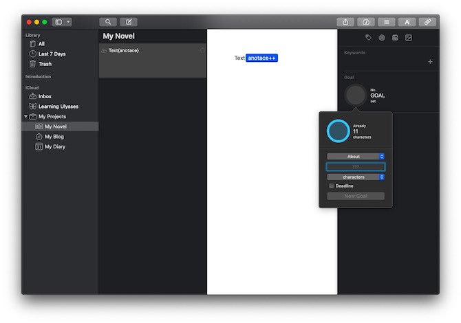Click the goal amount ??? input field
Screen dimensions: 461x323
[356, 167]
